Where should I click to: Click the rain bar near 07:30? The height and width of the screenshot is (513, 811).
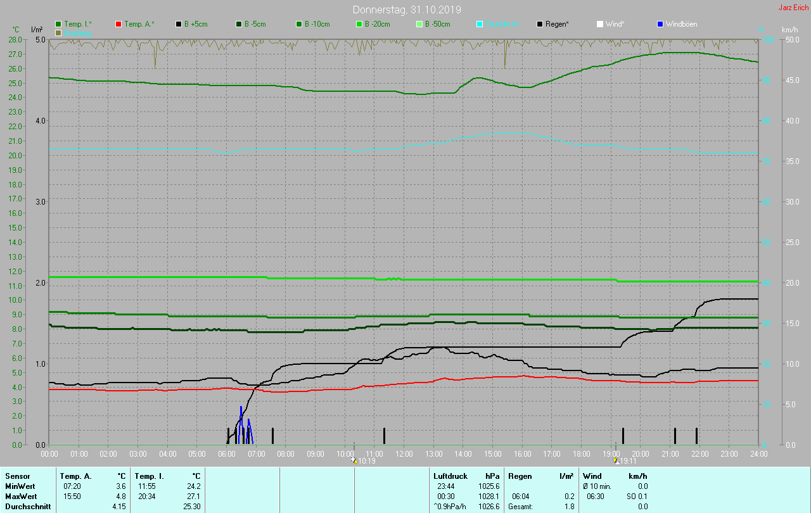click(x=272, y=436)
